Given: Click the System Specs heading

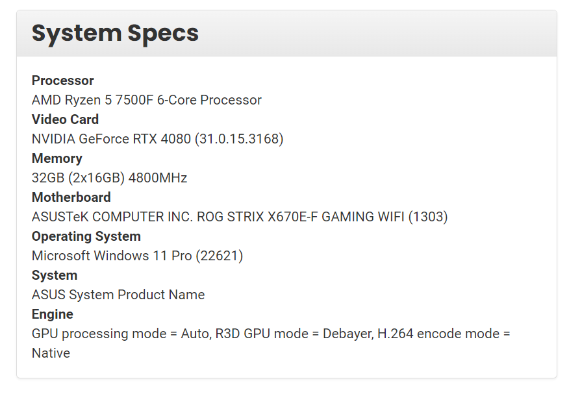Looking at the screenshot, I should point(115,33).
